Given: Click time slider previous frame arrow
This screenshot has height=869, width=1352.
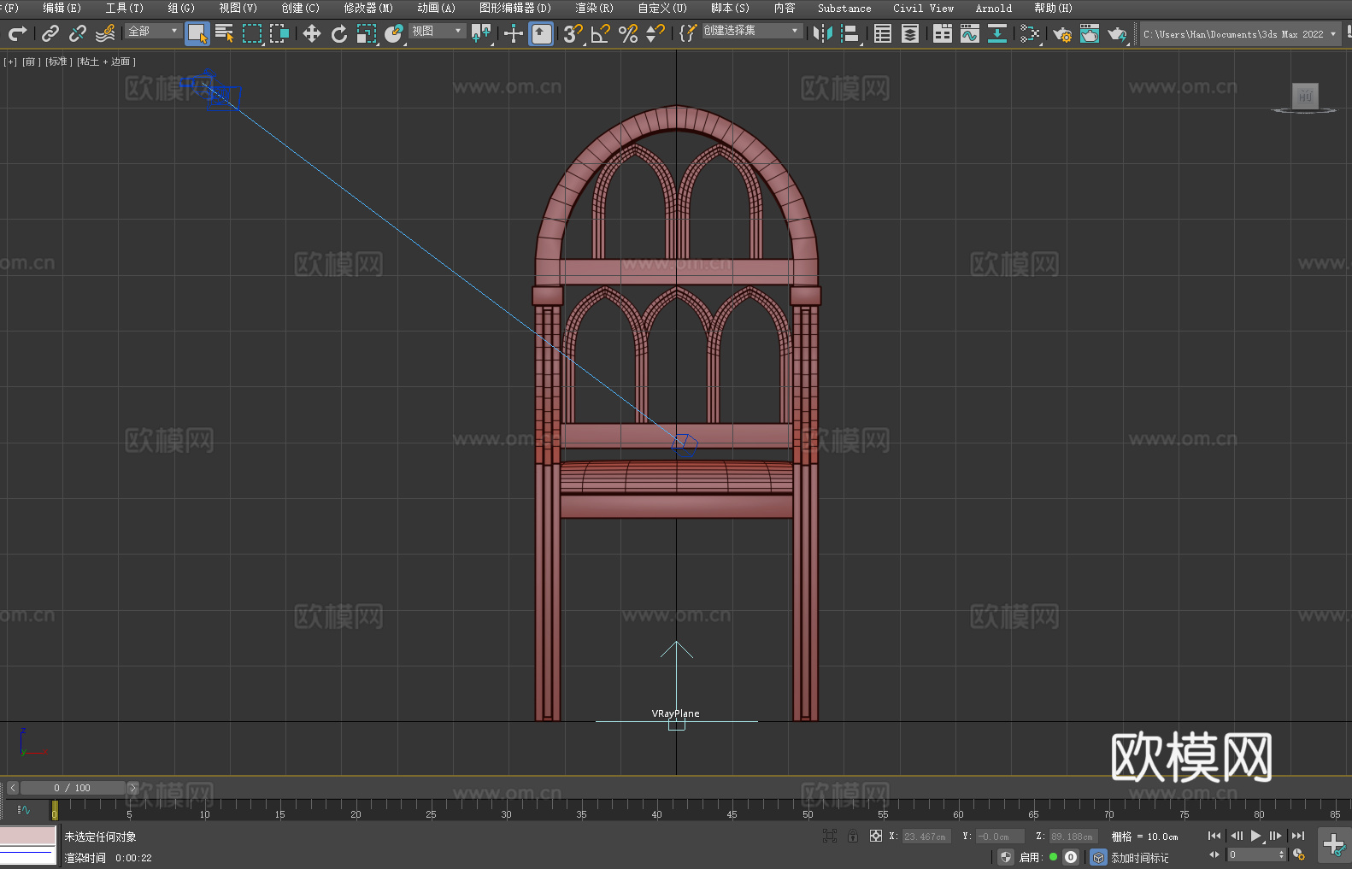Looking at the screenshot, I should (13, 788).
